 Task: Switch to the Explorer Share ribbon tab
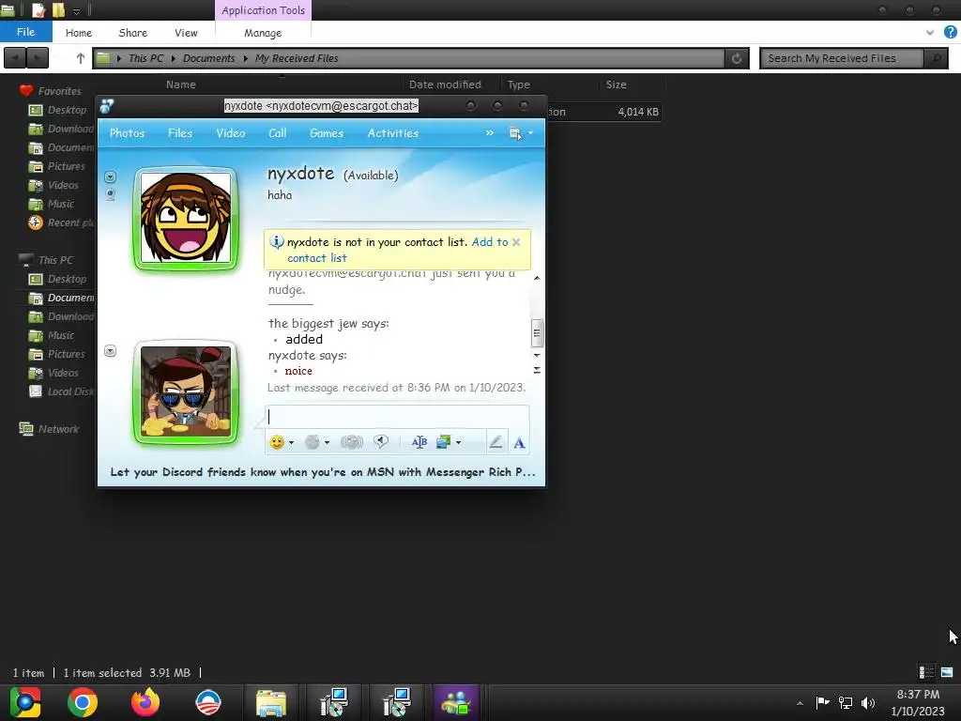click(x=133, y=33)
